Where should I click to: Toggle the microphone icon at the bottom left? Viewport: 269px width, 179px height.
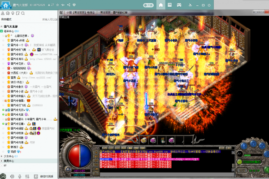tap(20, 176)
